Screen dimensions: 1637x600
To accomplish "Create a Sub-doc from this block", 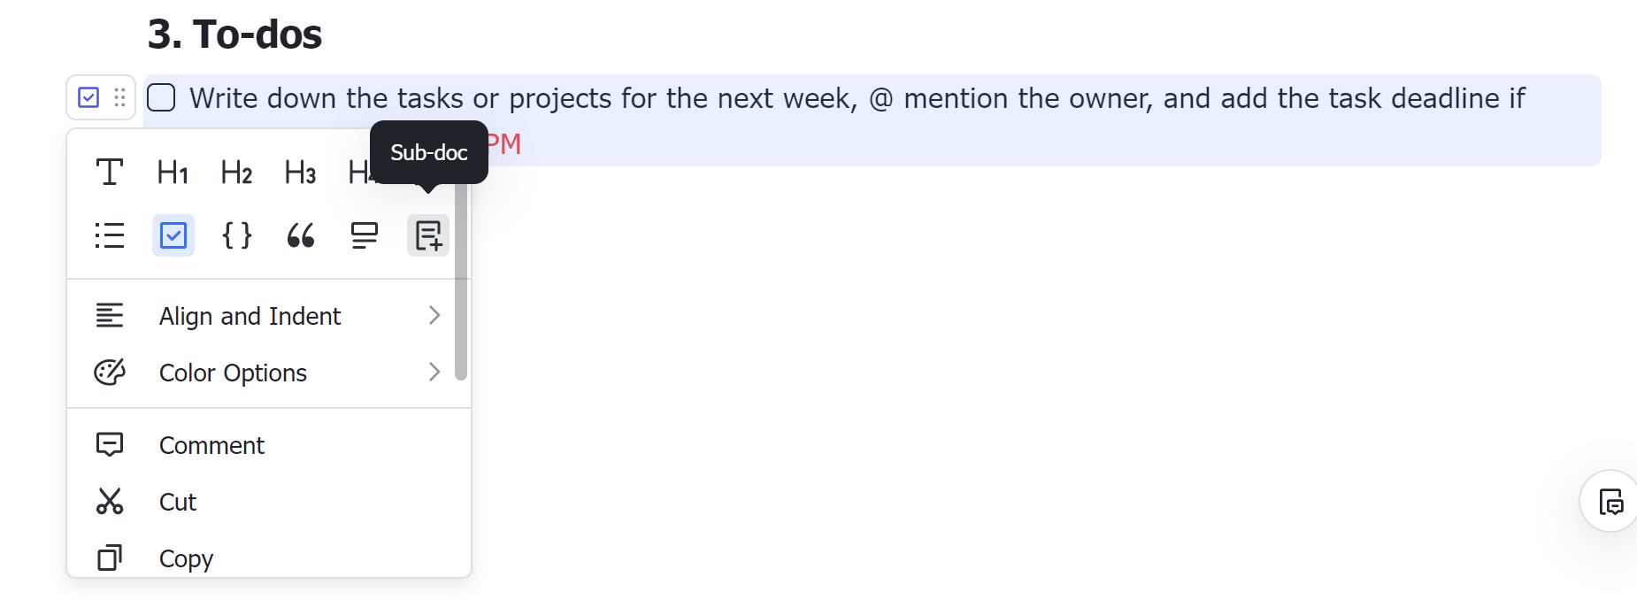I will coord(427,235).
